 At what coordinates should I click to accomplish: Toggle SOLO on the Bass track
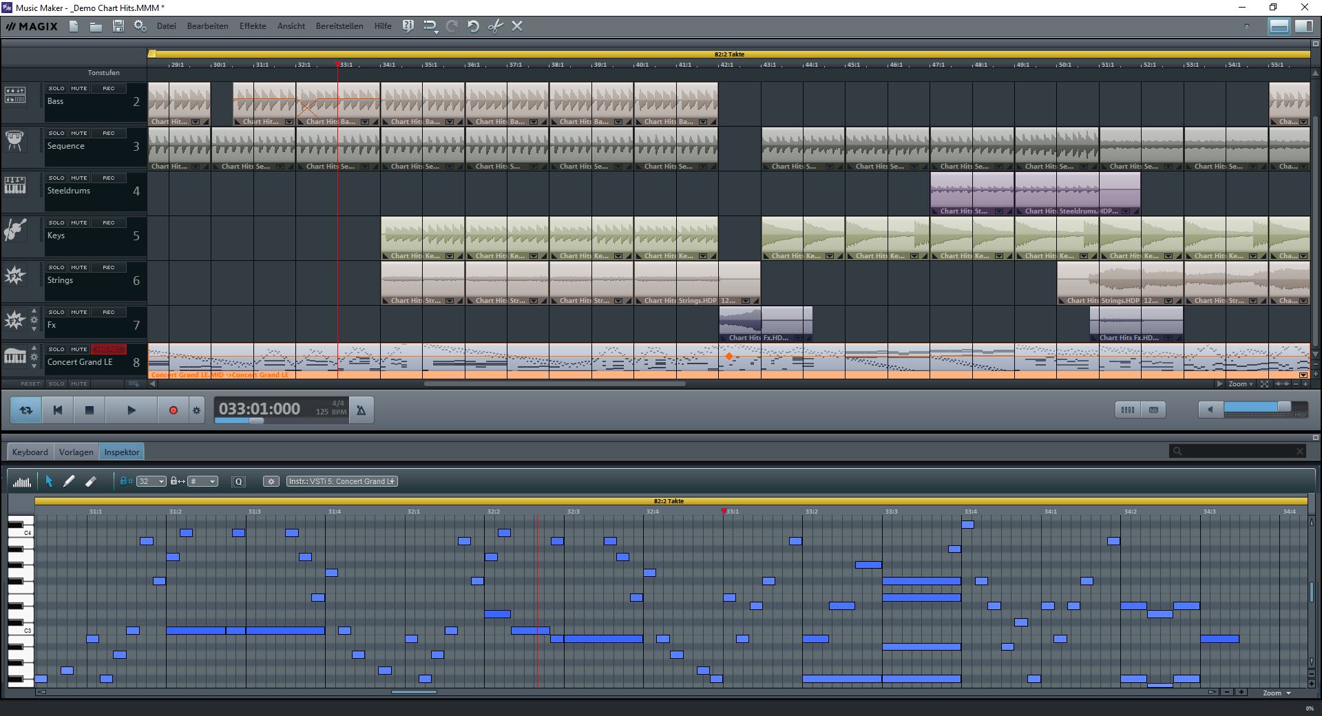coord(56,88)
